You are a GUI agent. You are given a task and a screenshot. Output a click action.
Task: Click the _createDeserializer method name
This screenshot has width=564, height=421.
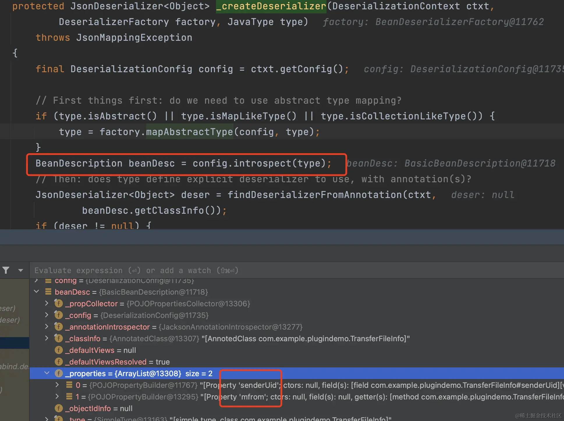point(271,6)
